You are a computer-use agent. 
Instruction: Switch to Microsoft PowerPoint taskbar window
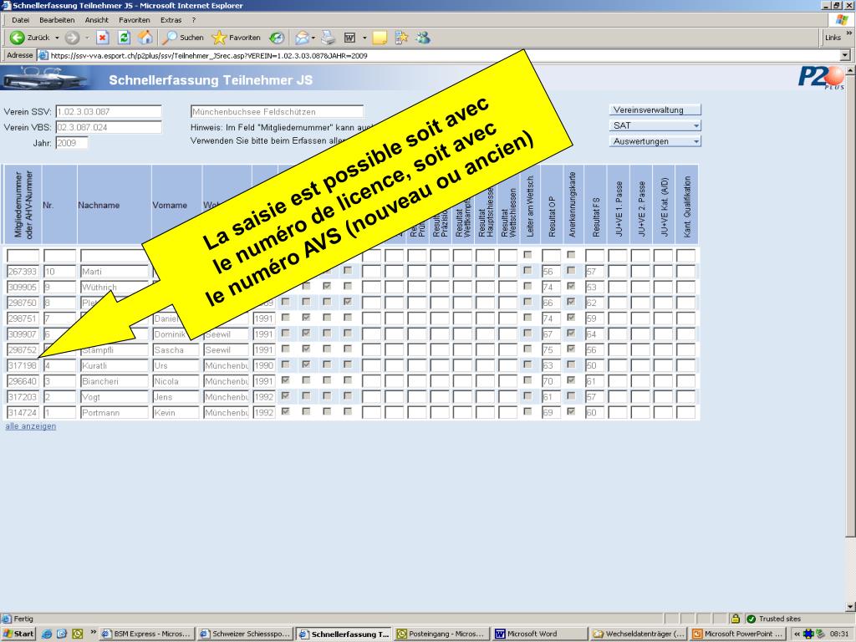coord(737,634)
